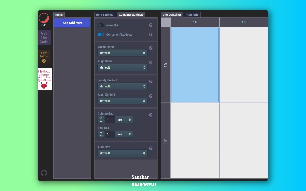Show help for Auto Flow
This screenshot has width=306, height=191.
151,148
